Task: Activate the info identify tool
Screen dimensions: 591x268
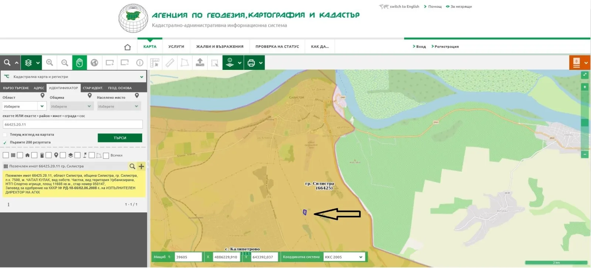Action: point(140,63)
